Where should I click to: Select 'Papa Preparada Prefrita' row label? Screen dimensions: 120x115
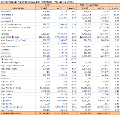pos(18,66)
